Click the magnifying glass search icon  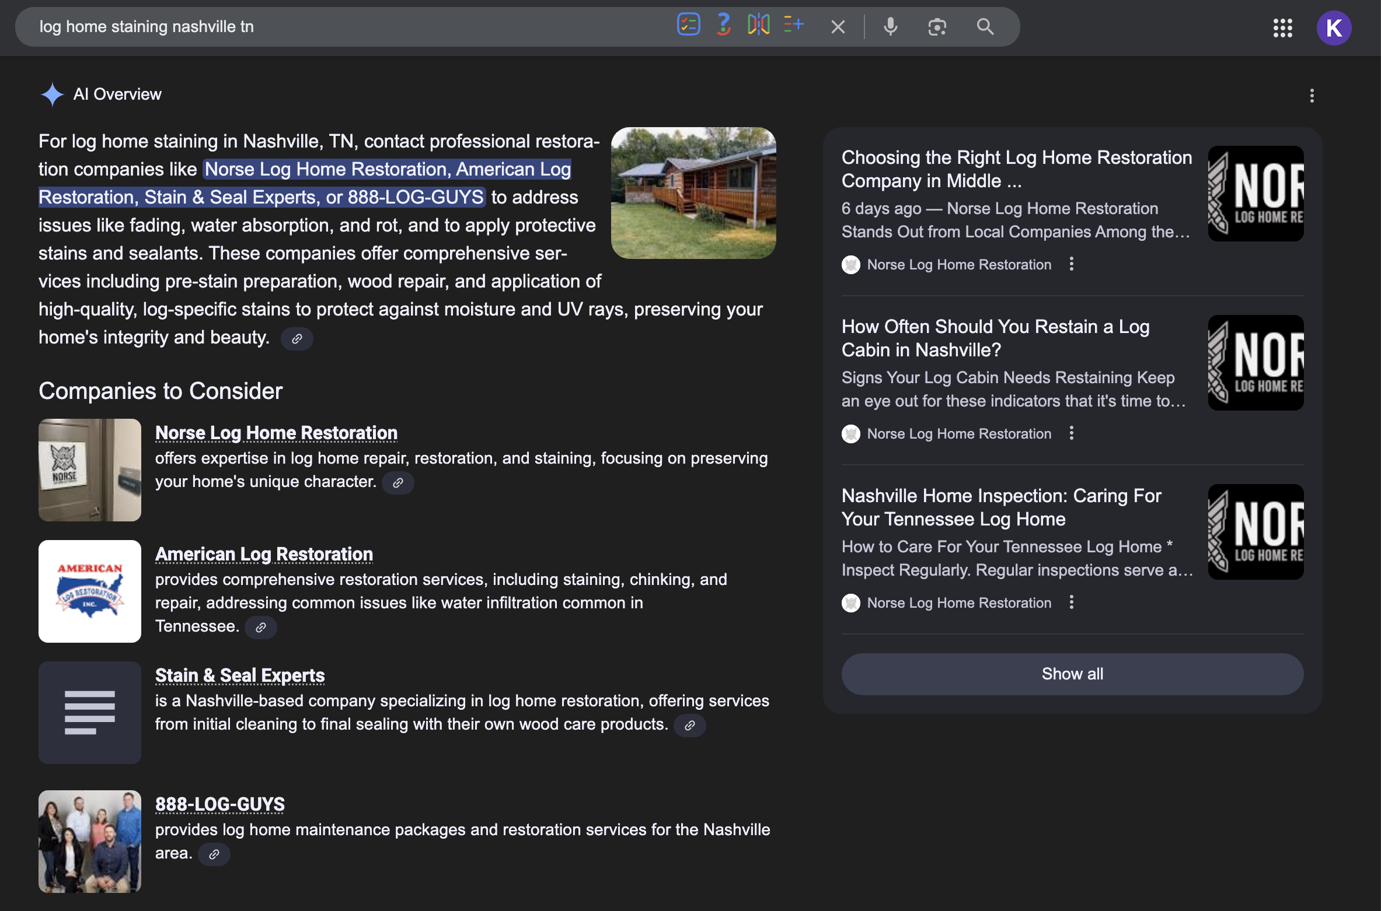point(985,27)
